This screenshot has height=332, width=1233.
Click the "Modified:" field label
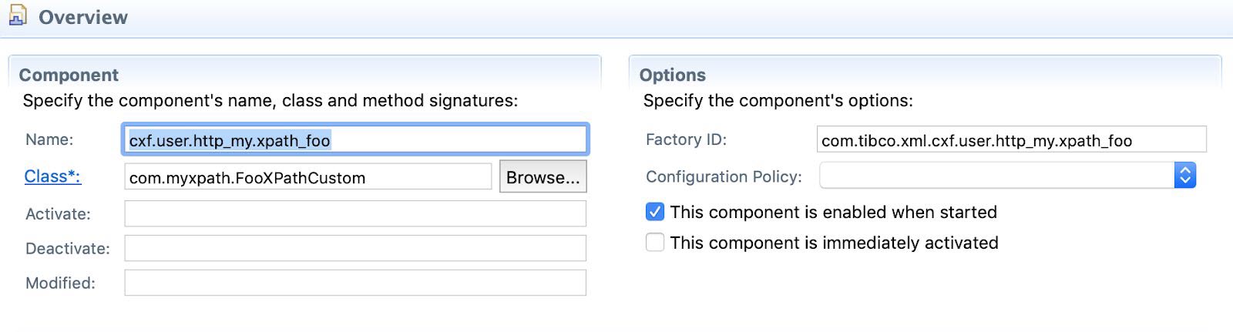(60, 283)
